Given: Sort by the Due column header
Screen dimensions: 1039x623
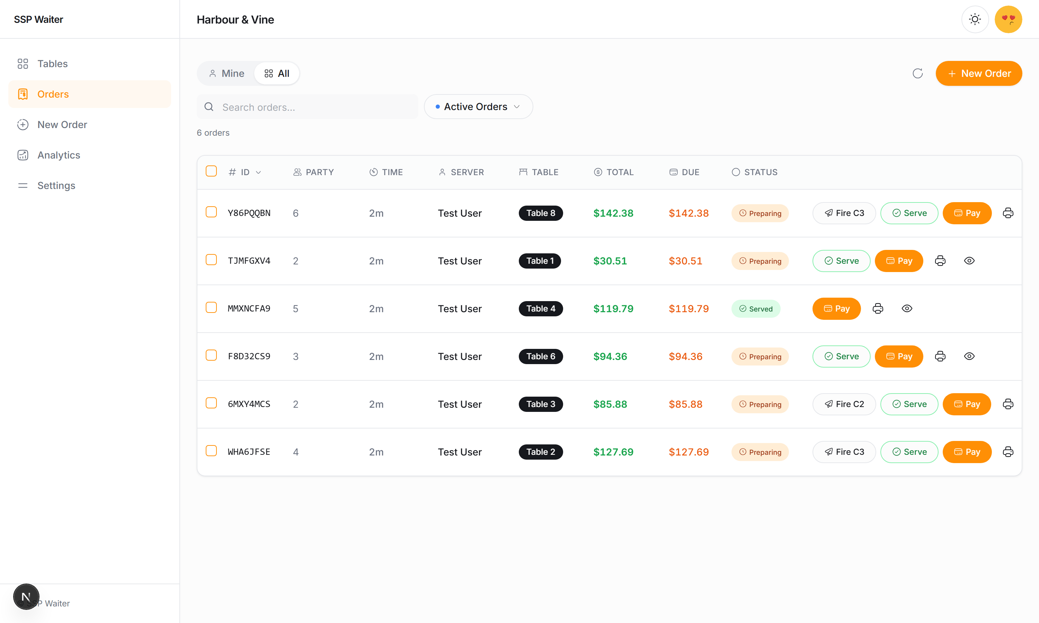Looking at the screenshot, I should click(x=684, y=172).
